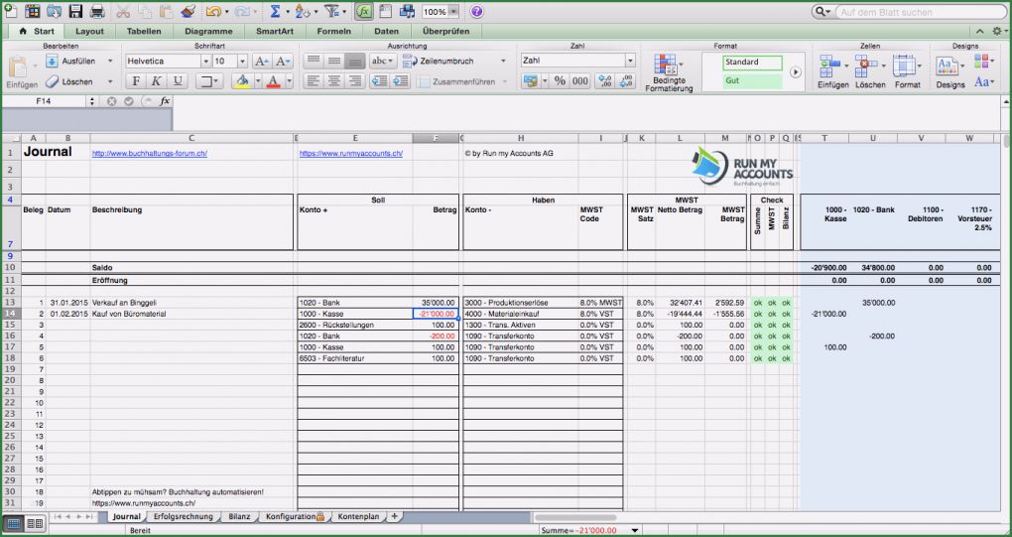1012x537 pixels.
Task: Apply red font color A
Action: (273, 81)
